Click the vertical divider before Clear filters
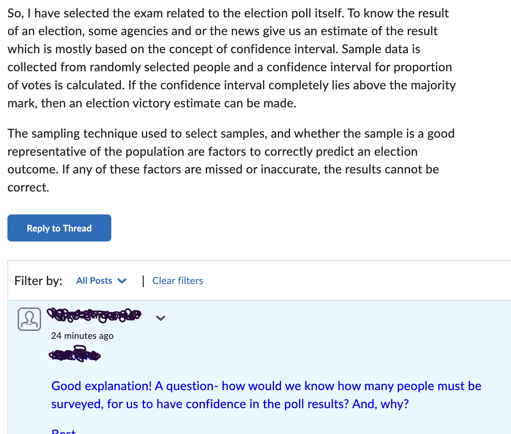511x434 pixels. pyautogui.click(x=143, y=281)
